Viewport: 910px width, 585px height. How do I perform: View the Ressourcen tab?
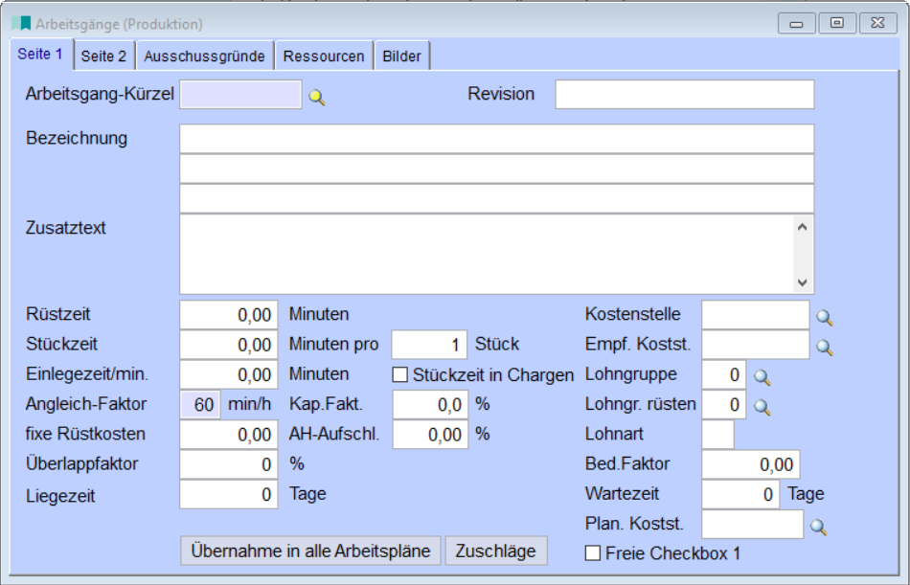click(322, 56)
